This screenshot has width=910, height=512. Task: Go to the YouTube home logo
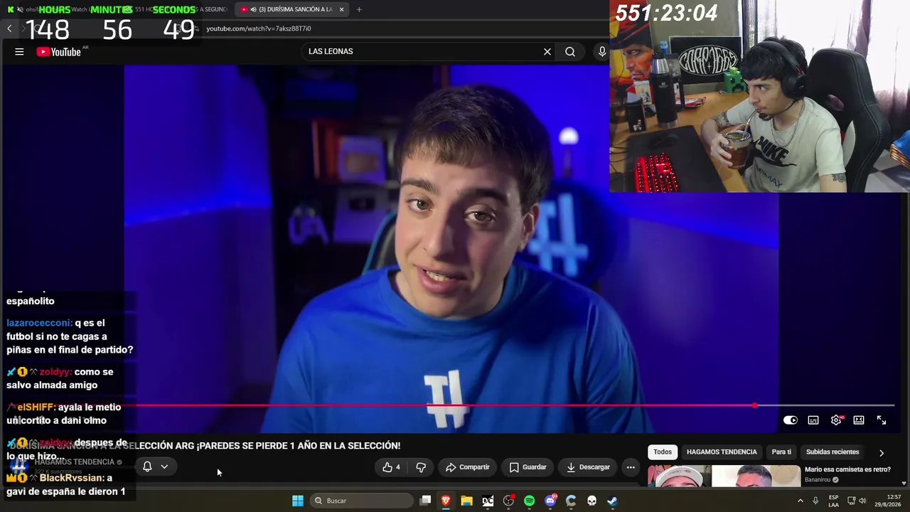pos(58,51)
